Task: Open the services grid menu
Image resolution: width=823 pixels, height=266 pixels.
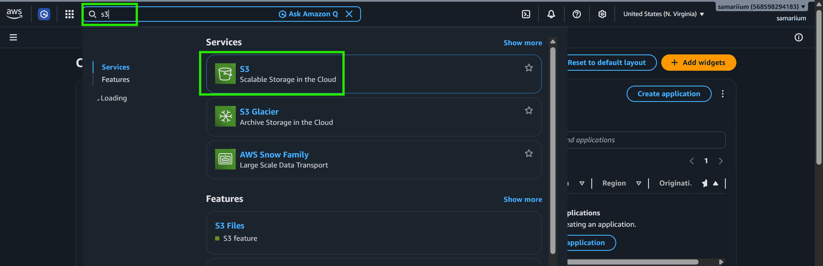Action: [x=69, y=14]
